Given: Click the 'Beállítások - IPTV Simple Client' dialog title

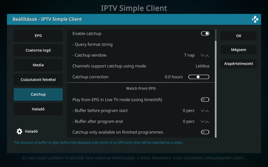Looking at the screenshot, I should pos(47,19).
